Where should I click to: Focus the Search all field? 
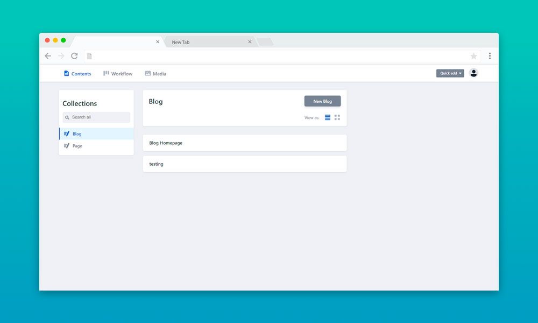[x=96, y=117]
